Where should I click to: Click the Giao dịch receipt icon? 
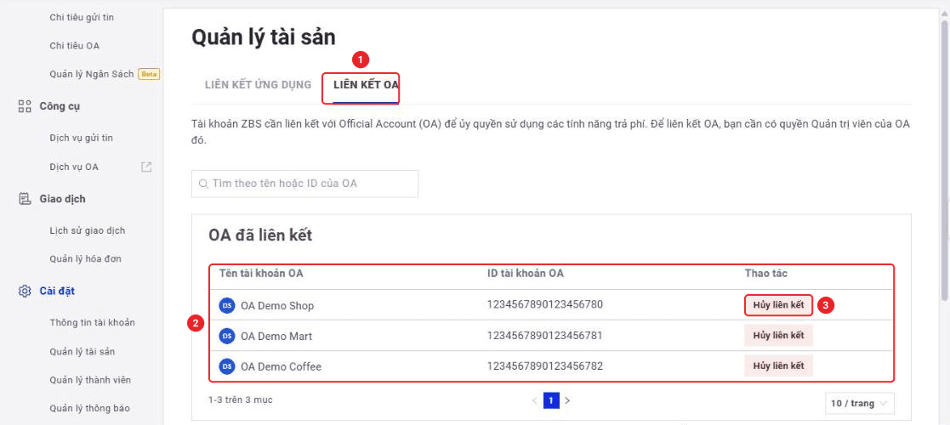[x=25, y=199]
